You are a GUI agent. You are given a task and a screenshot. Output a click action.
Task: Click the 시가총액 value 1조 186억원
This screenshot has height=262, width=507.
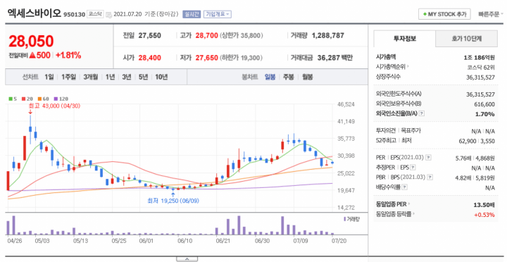tap(479, 57)
